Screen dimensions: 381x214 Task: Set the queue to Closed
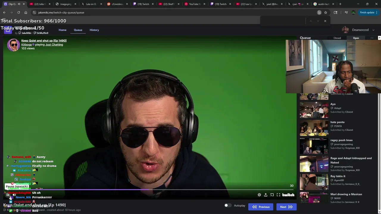[337, 38]
